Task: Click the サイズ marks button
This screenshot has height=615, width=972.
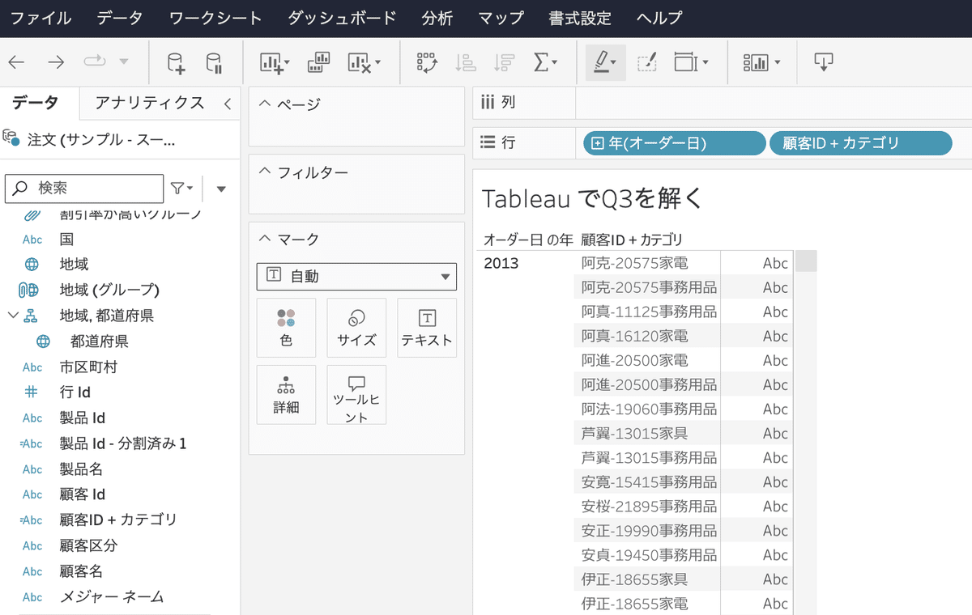Action: [x=356, y=328]
